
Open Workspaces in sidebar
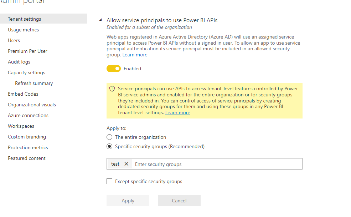coord(21,126)
